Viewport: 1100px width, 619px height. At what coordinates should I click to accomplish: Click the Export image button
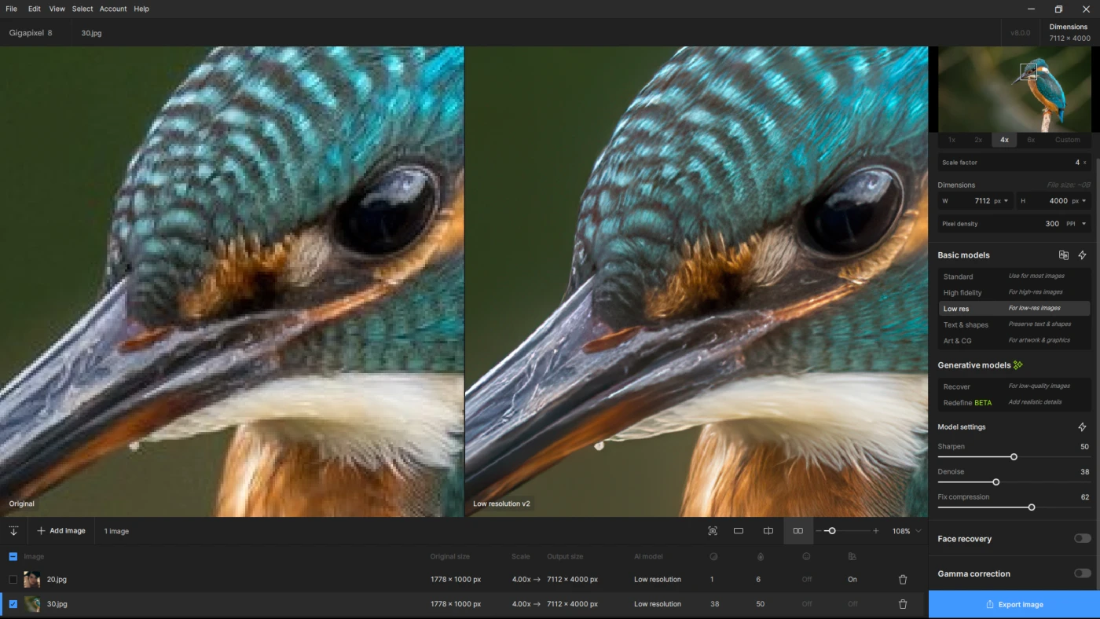point(1014,604)
